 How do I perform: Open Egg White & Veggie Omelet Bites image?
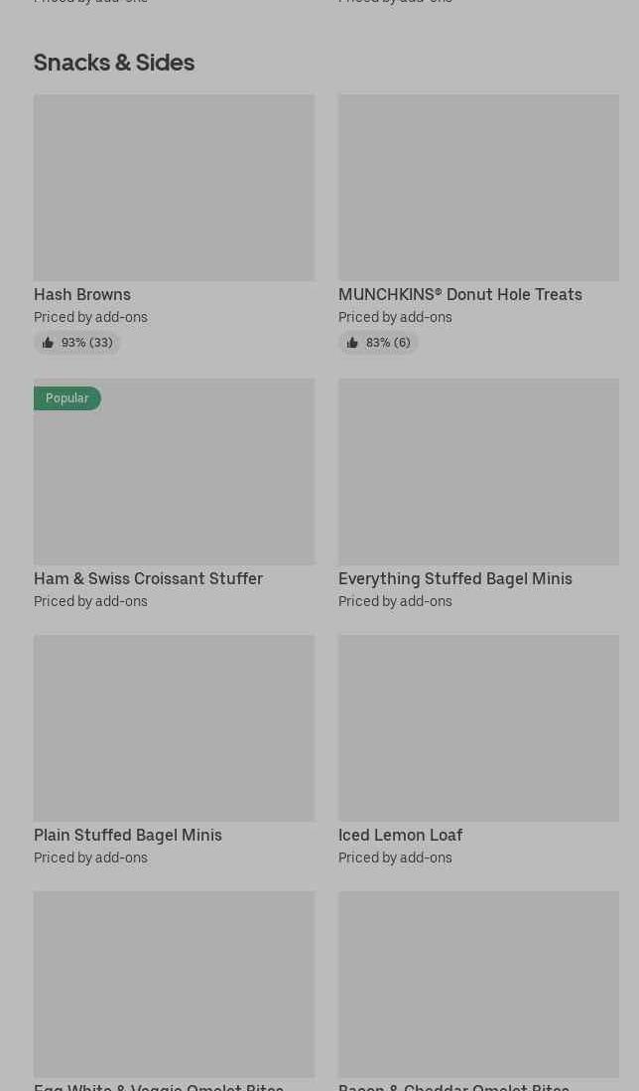(174, 984)
